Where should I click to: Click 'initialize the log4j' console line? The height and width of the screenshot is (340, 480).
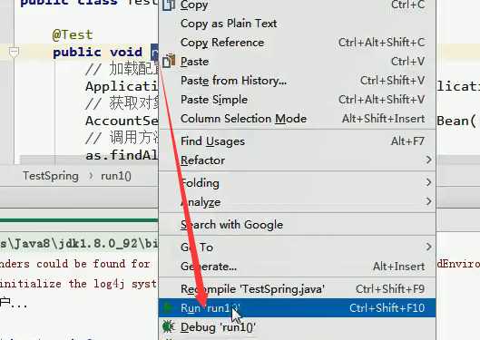point(62,284)
